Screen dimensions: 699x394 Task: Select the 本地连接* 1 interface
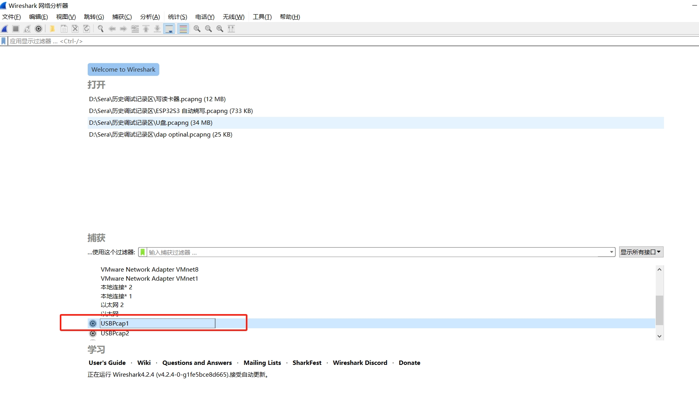[x=116, y=296]
